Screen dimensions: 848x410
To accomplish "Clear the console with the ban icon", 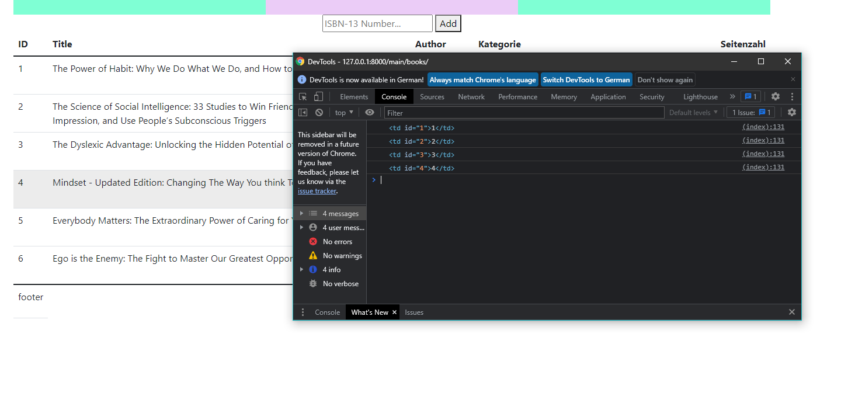I will click(x=319, y=113).
